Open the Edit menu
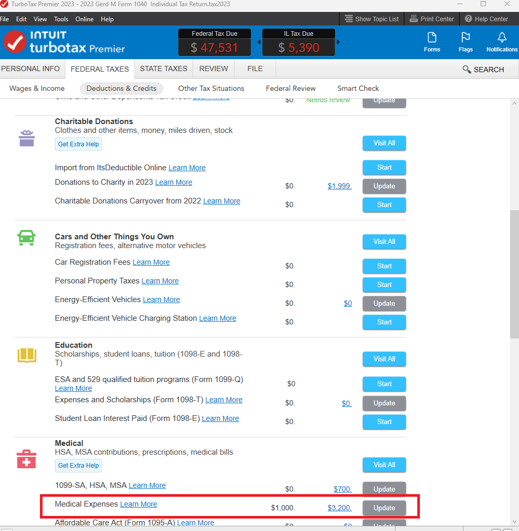The height and width of the screenshot is (531, 519). (x=21, y=19)
